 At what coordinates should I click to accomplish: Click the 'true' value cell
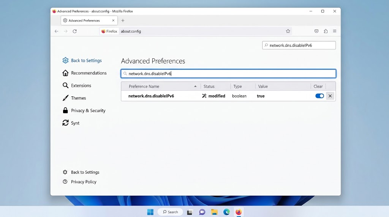coord(261,96)
